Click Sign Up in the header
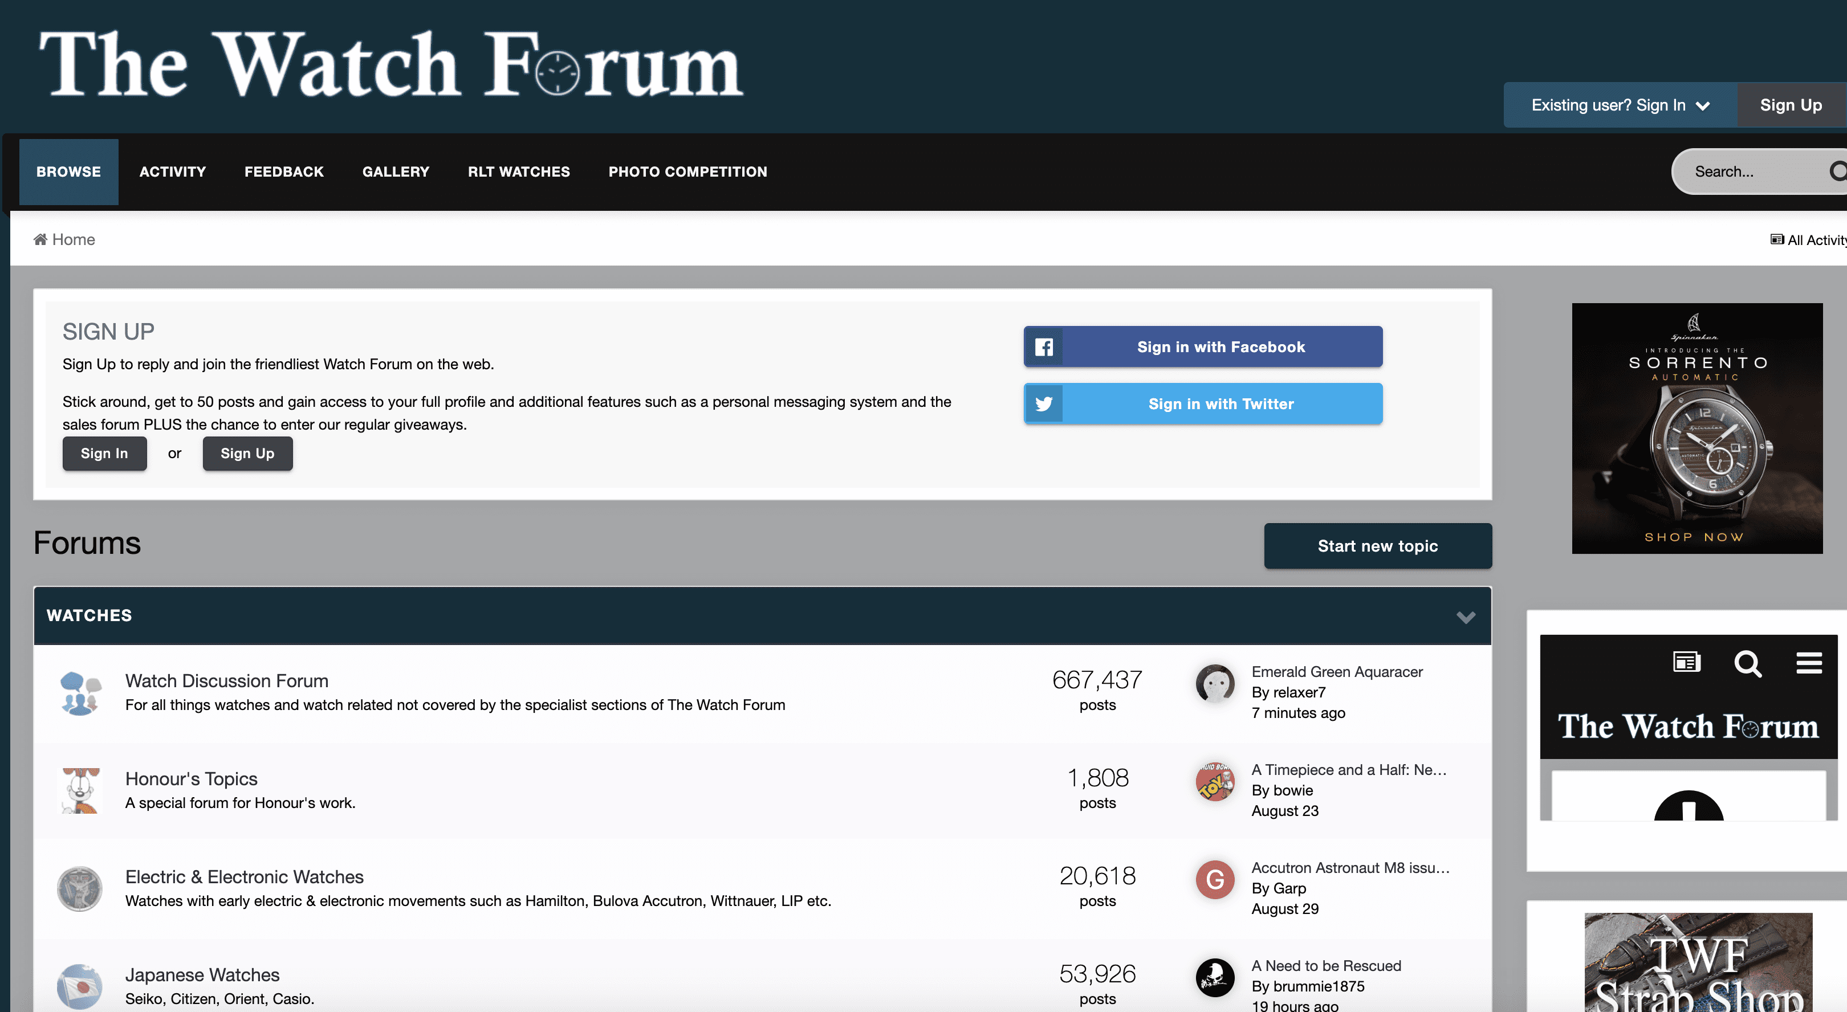1847x1012 pixels. tap(1791, 105)
